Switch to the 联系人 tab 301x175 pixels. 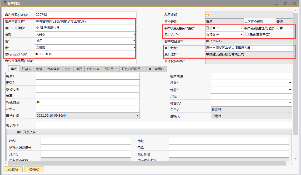click(x=27, y=69)
